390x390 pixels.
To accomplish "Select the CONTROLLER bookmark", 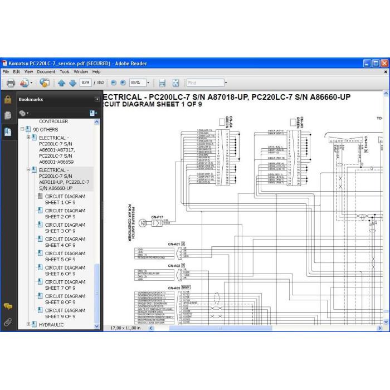I will click(53, 121).
